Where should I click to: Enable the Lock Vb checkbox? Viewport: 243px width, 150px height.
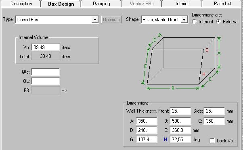coord(212,141)
